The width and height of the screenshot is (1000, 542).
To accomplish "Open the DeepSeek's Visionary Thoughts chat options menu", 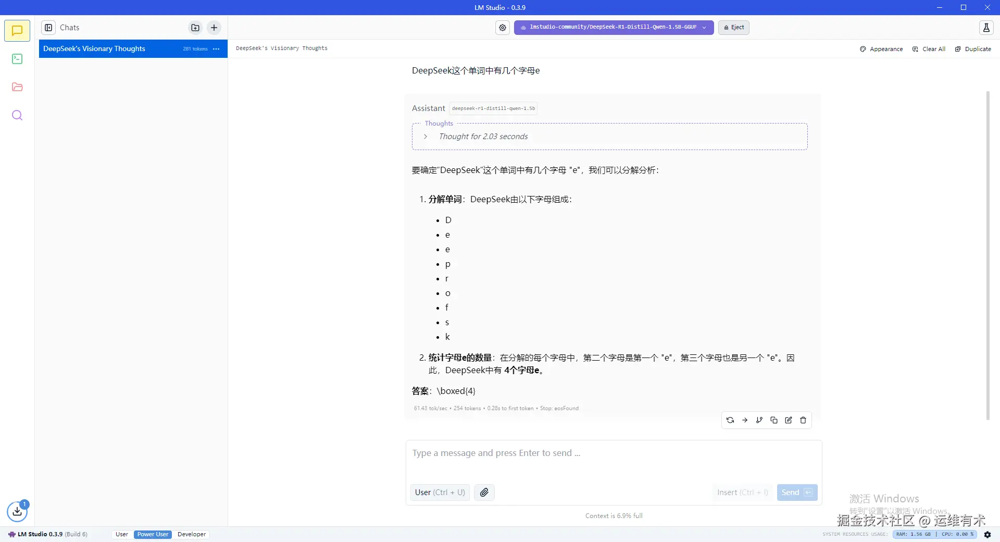I will [x=216, y=48].
